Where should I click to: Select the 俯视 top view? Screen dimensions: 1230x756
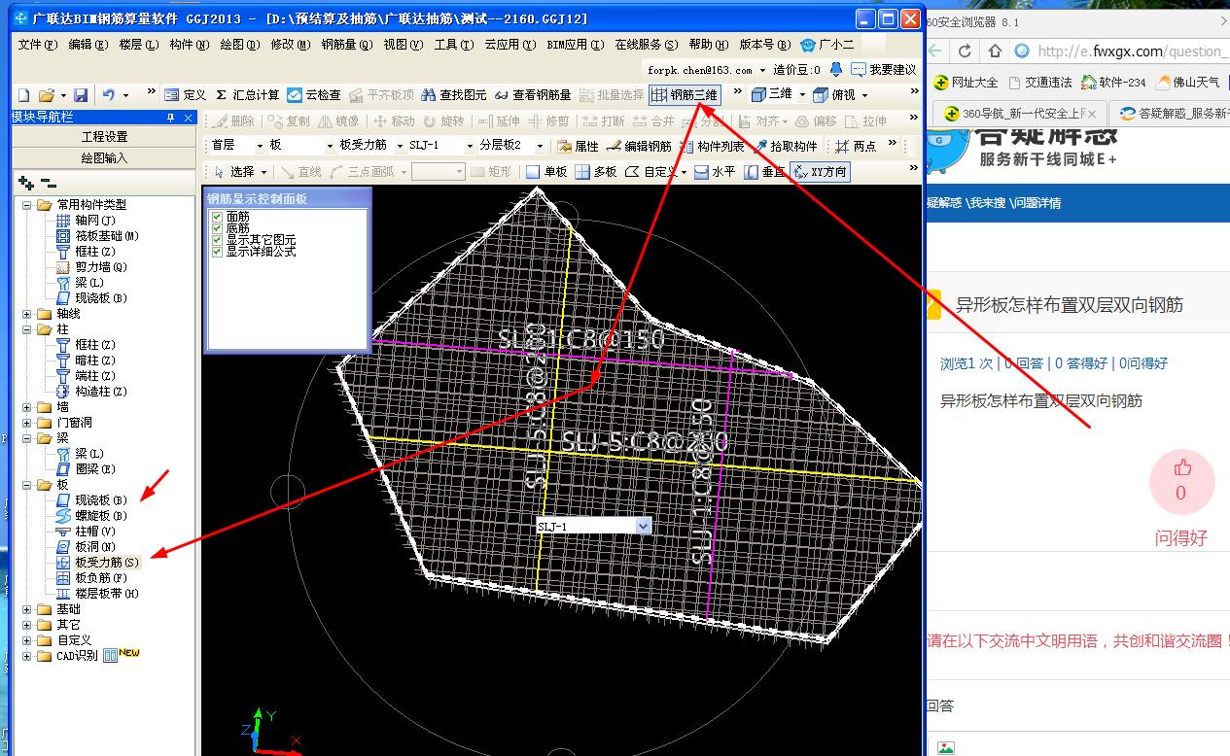click(834, 94)
